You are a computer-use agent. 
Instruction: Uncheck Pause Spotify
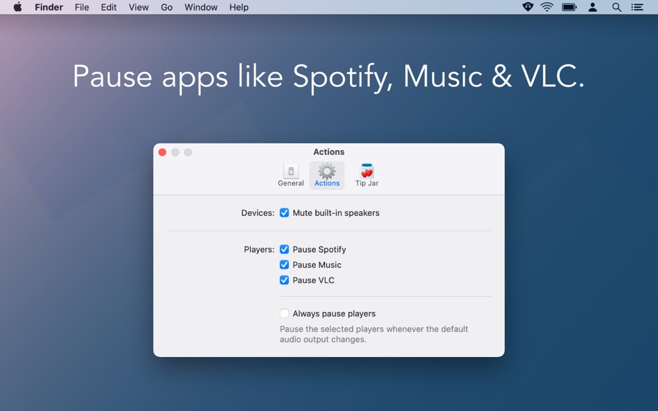[284, 249]
